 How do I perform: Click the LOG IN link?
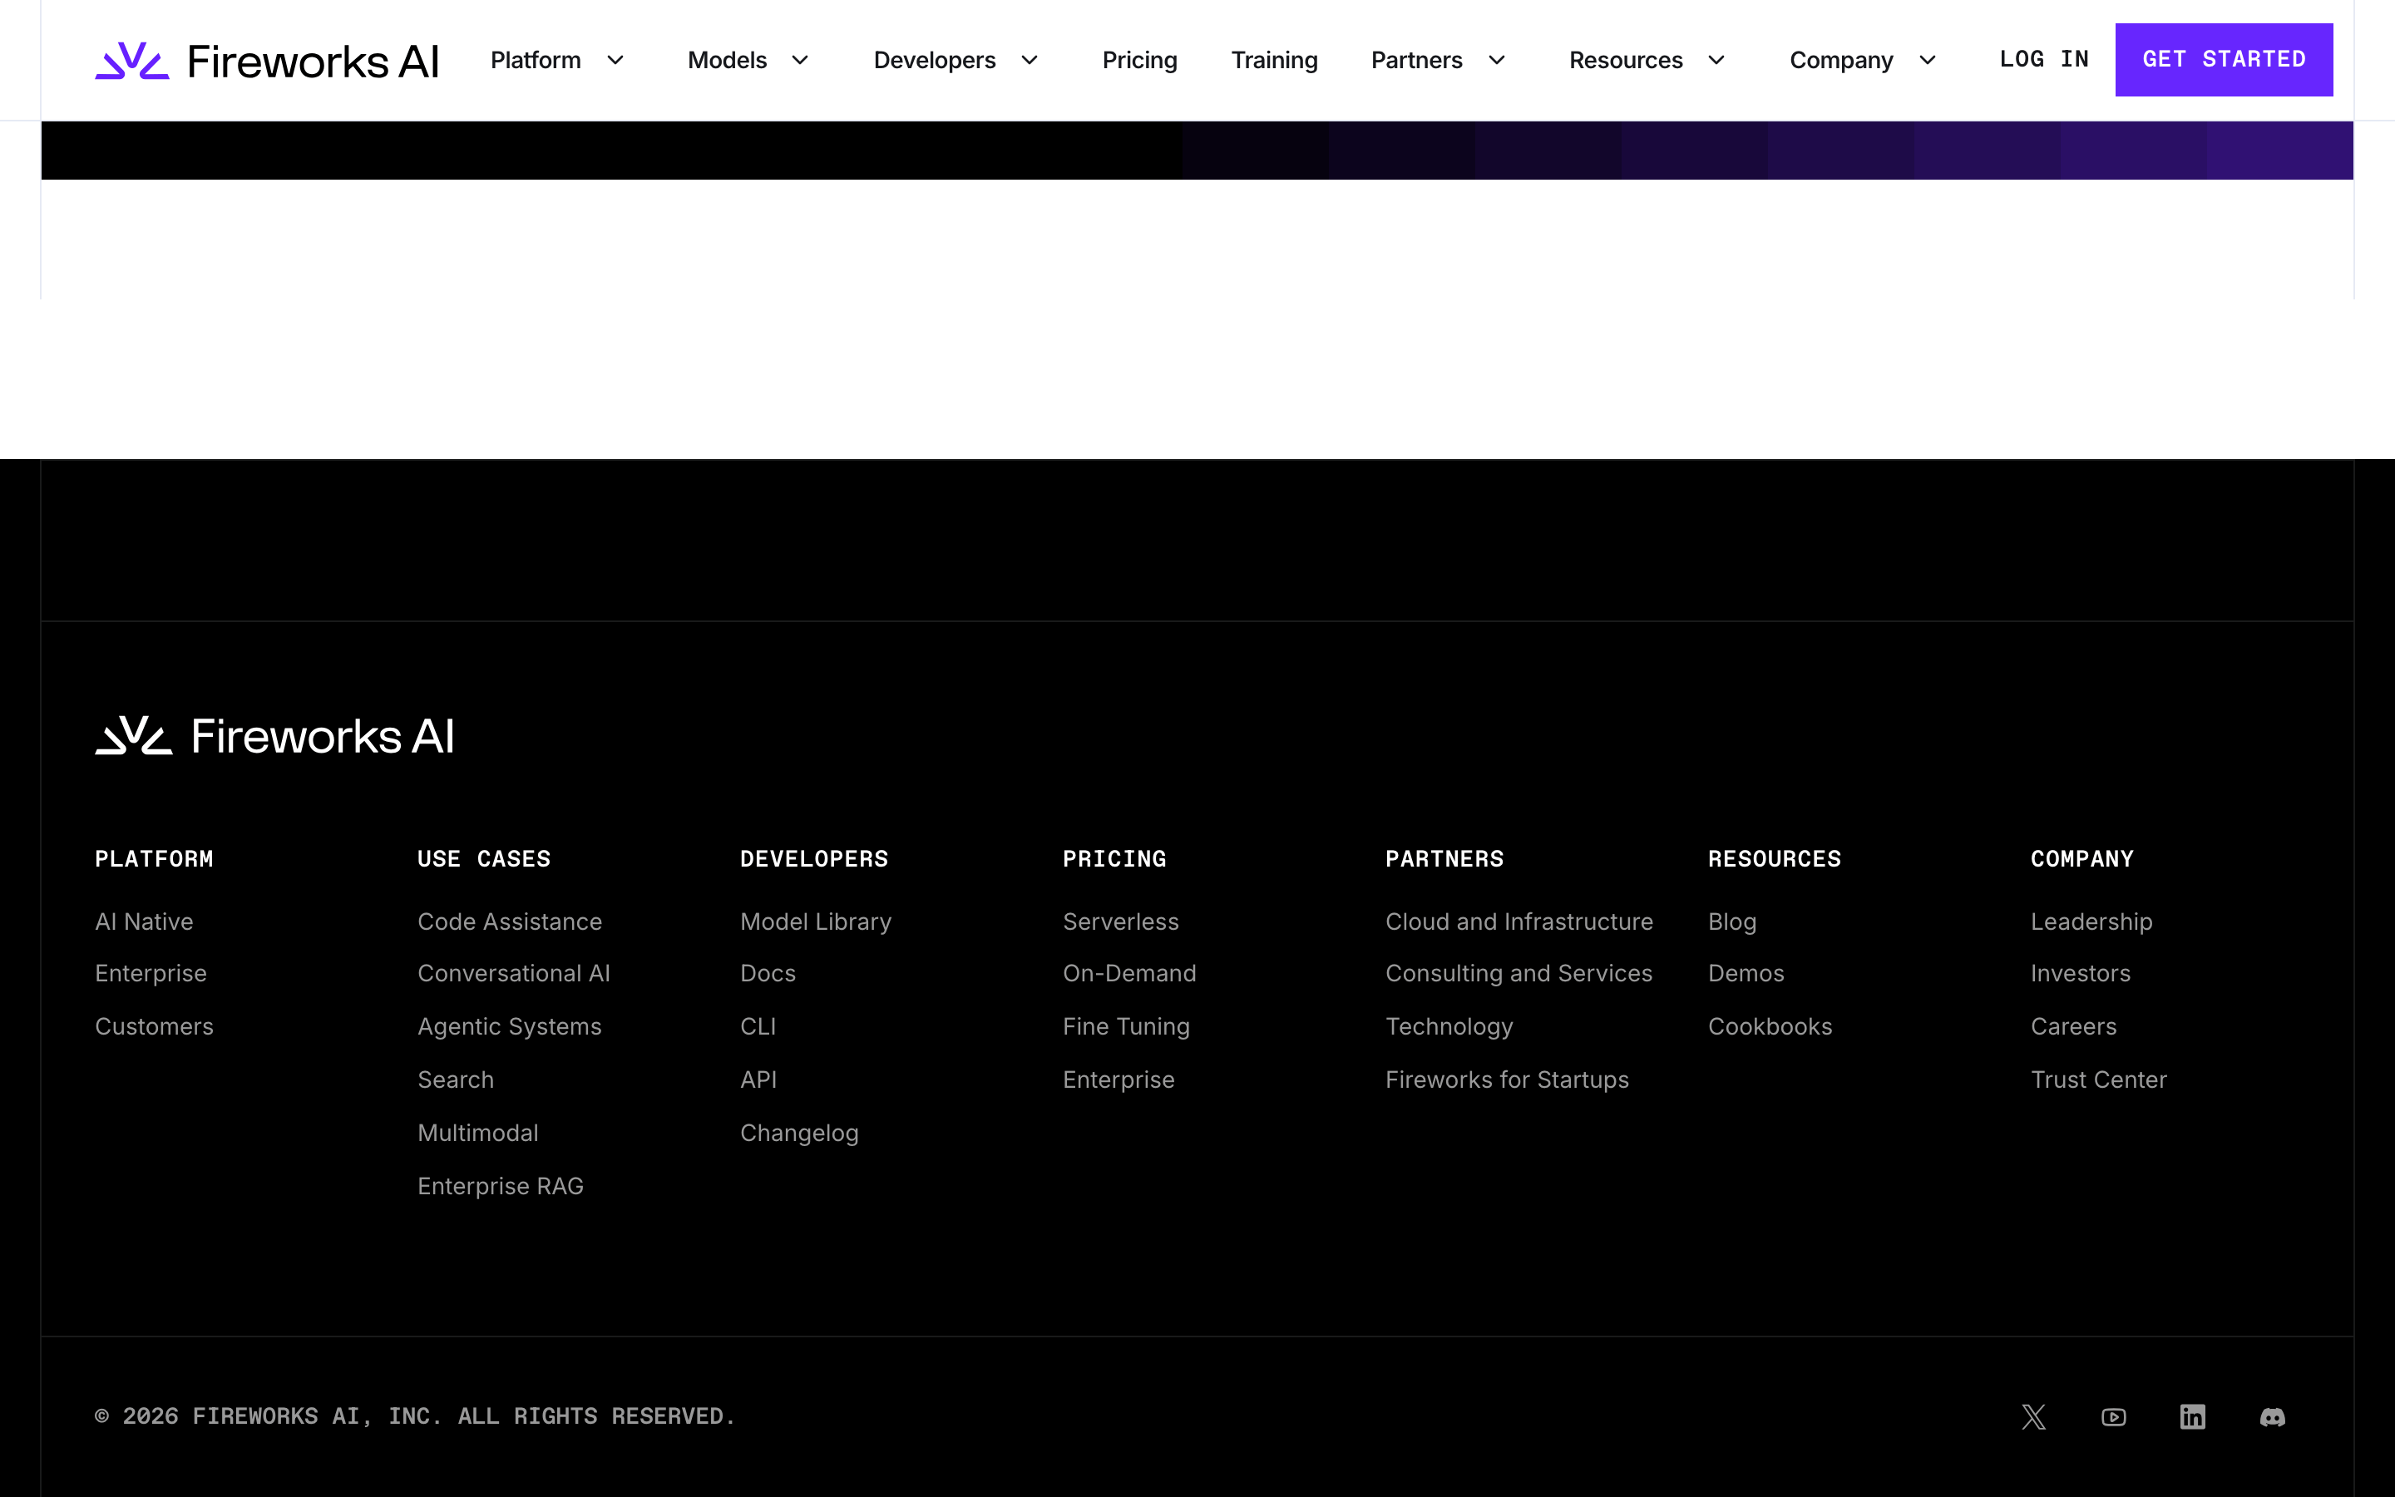2045,59
